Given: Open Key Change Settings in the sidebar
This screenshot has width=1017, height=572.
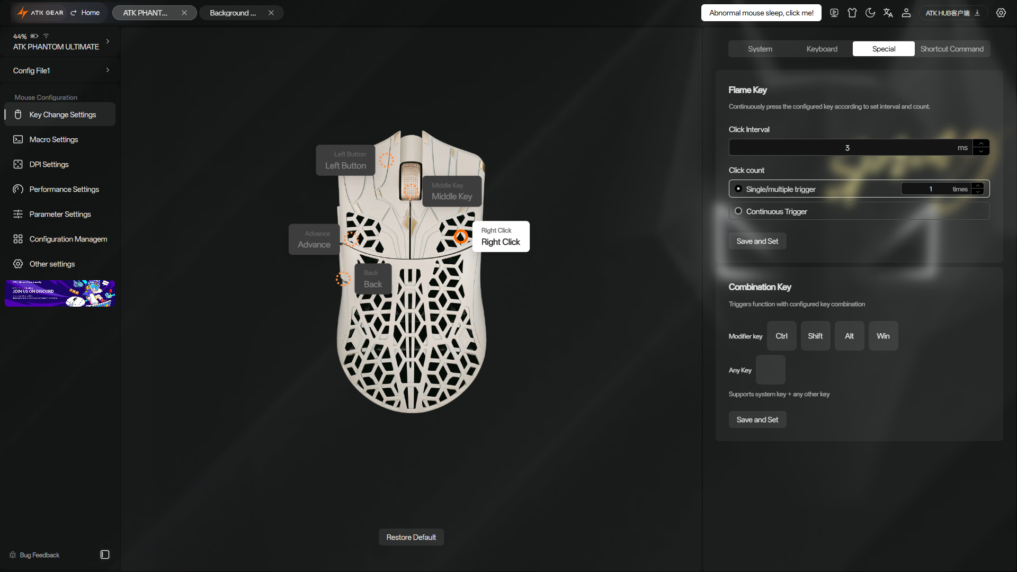Looking at the screenshot, I should point(60,114).
